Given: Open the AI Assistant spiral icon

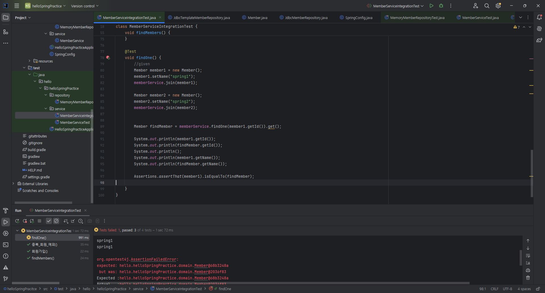Looking at the screenshot, I should [539, 29].
